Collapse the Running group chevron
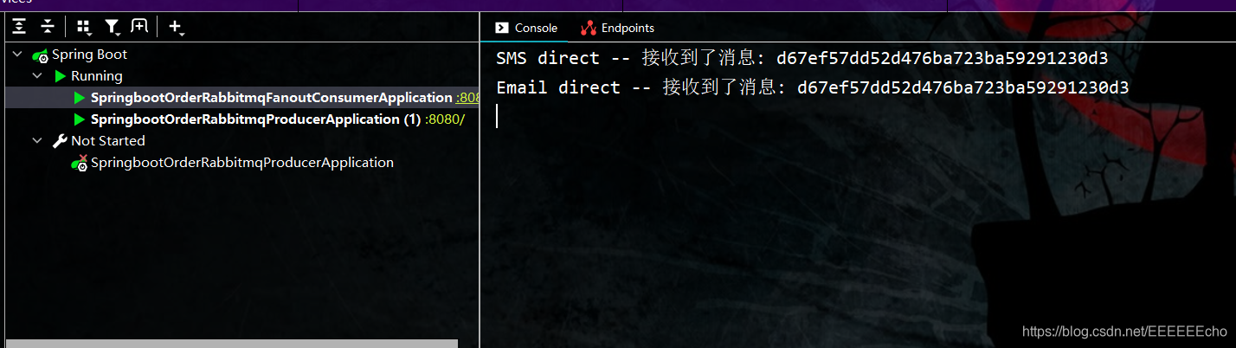1236x348 pixels. 37,76
